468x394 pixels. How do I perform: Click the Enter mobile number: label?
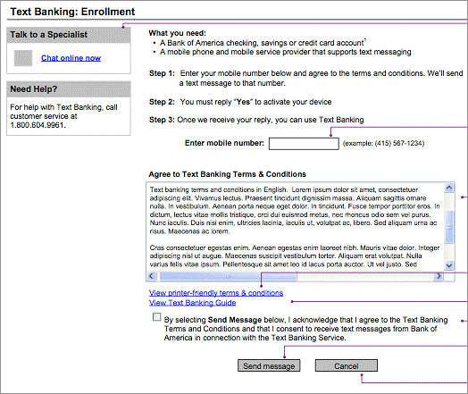click(224, 143)
